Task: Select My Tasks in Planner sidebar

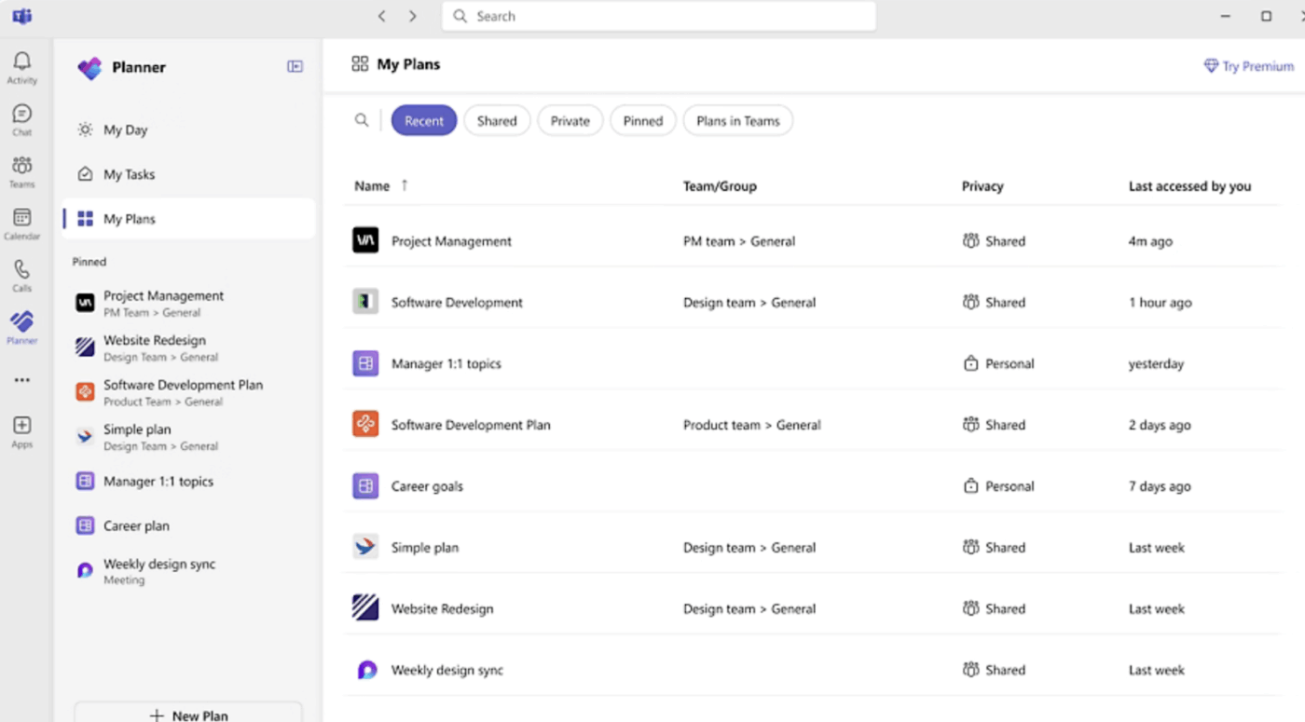Action: [129, 175]
